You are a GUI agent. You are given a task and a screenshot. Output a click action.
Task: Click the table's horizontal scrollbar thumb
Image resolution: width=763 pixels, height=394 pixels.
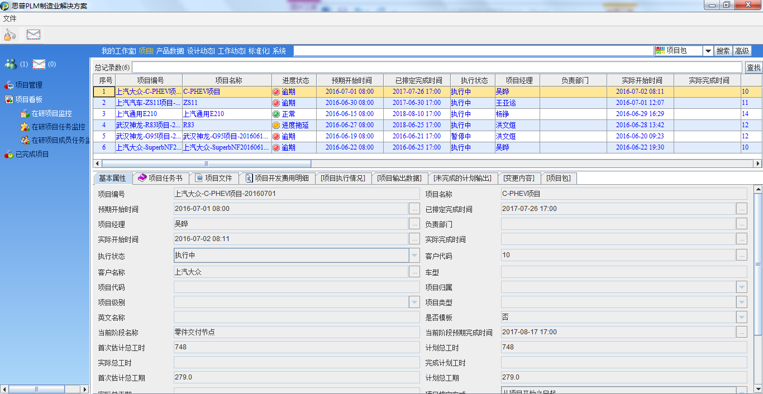(207, 164)
